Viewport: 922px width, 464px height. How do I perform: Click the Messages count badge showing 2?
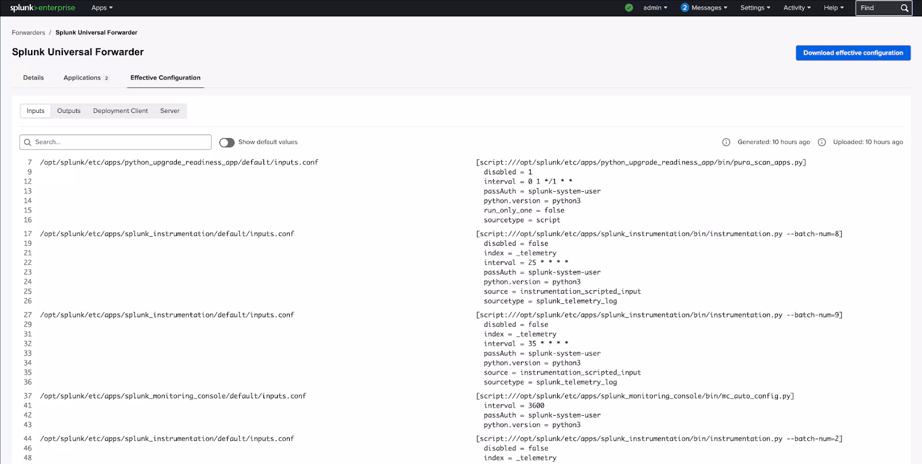click(685, 8)
